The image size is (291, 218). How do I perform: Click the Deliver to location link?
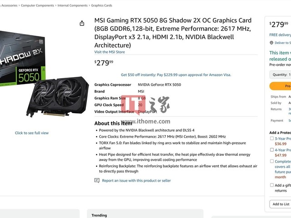pos(283,43)
